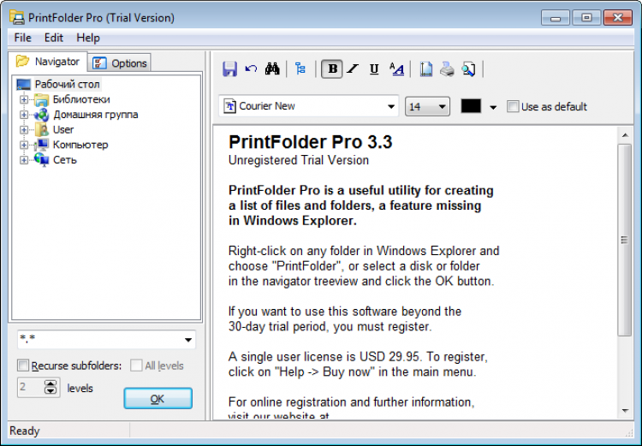Open the Help menu

[88, 38]
